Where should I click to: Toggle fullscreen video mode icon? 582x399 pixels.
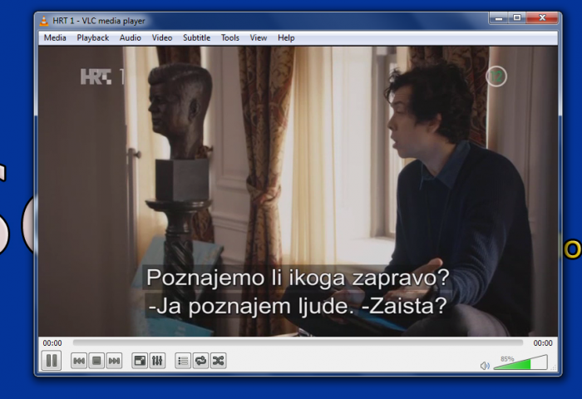click(140, 361)
